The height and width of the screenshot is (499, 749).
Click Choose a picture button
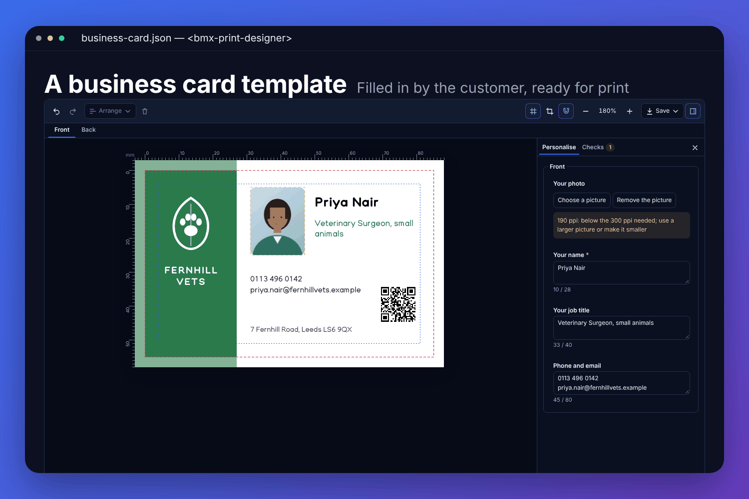point(582,200)
